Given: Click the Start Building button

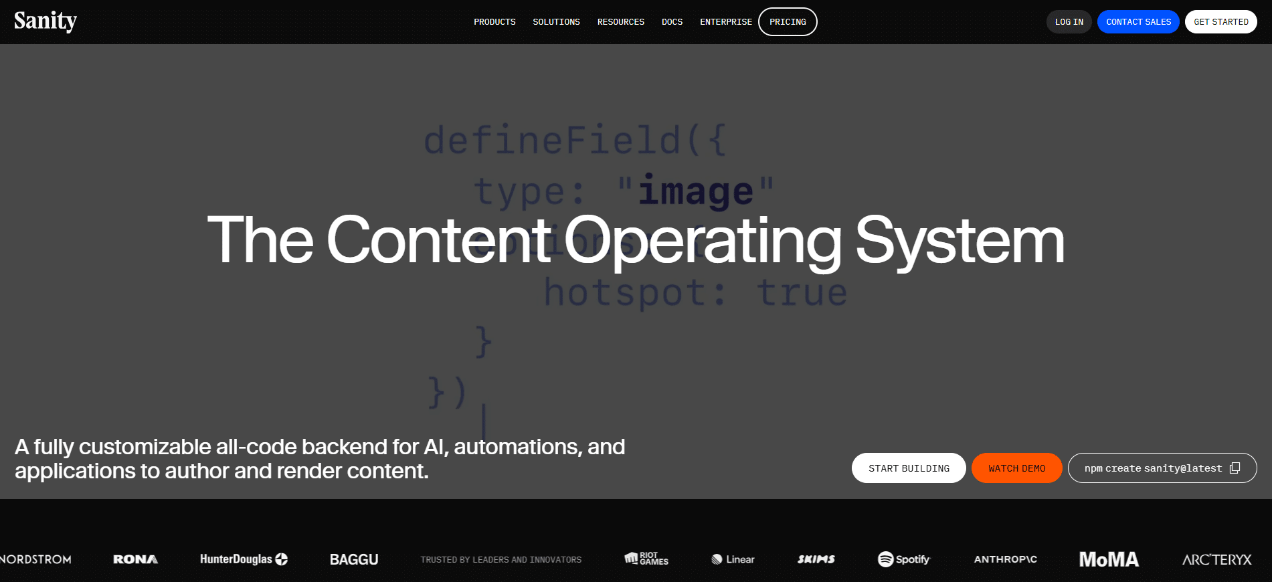Looking at the screenshot, I should click(909, 468).
